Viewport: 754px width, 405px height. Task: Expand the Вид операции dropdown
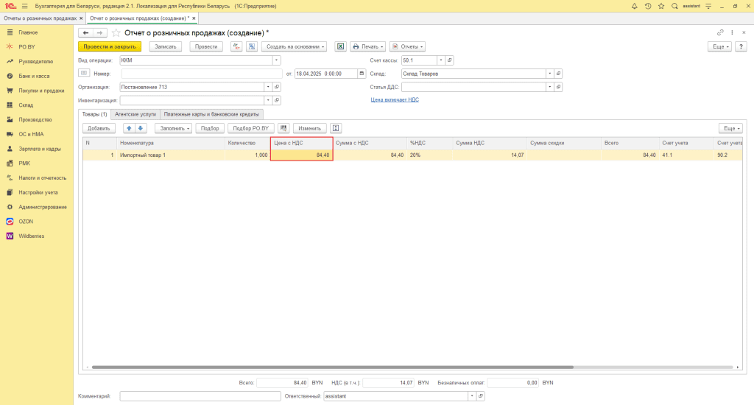point(277,60)
